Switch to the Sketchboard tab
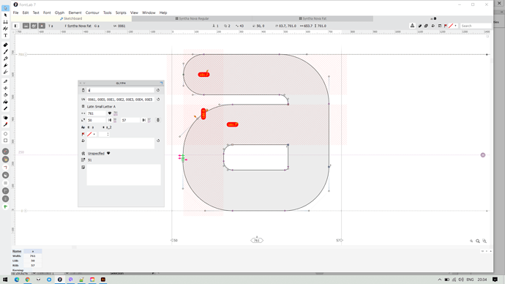 [x=71, y=19]
